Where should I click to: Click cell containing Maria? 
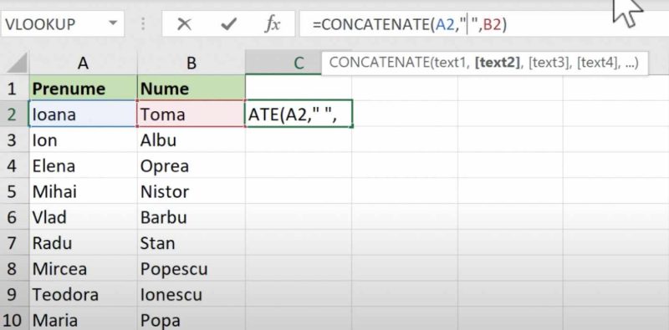click(83, 319)
